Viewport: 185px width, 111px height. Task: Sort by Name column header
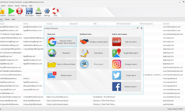click(26, 24)
